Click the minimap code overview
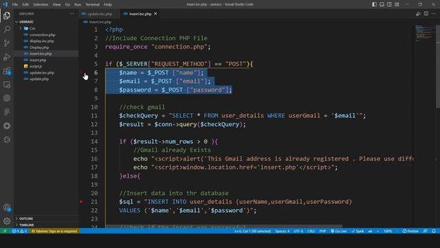440x248 pixels. 425,33
